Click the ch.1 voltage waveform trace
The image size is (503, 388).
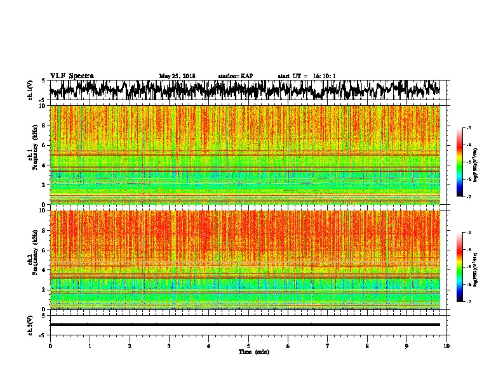click(x=245, y=90)
